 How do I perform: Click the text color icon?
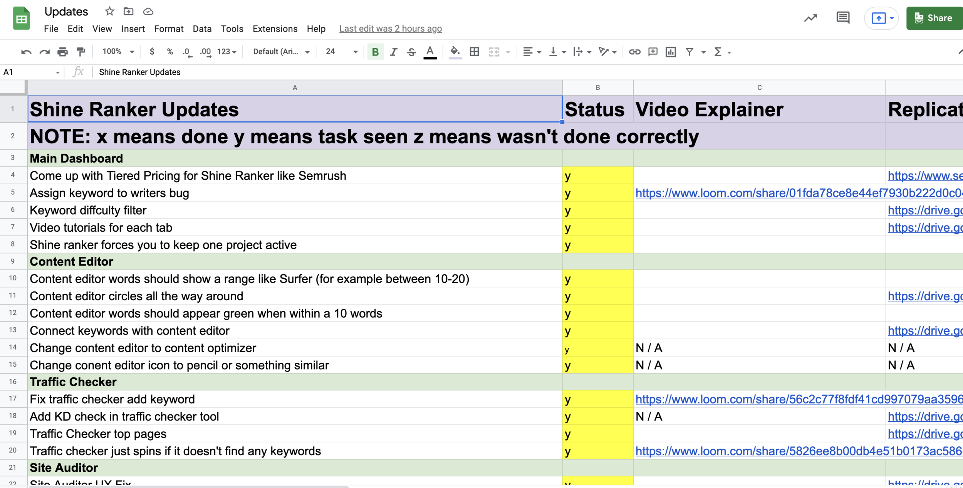click(431, 52)
